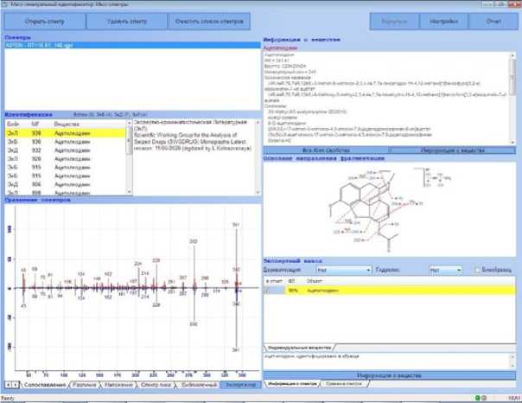This screenshot has width=522, height=403.
Task: Click the greyed-out button left of Настройки
Action: click(394, 22)
